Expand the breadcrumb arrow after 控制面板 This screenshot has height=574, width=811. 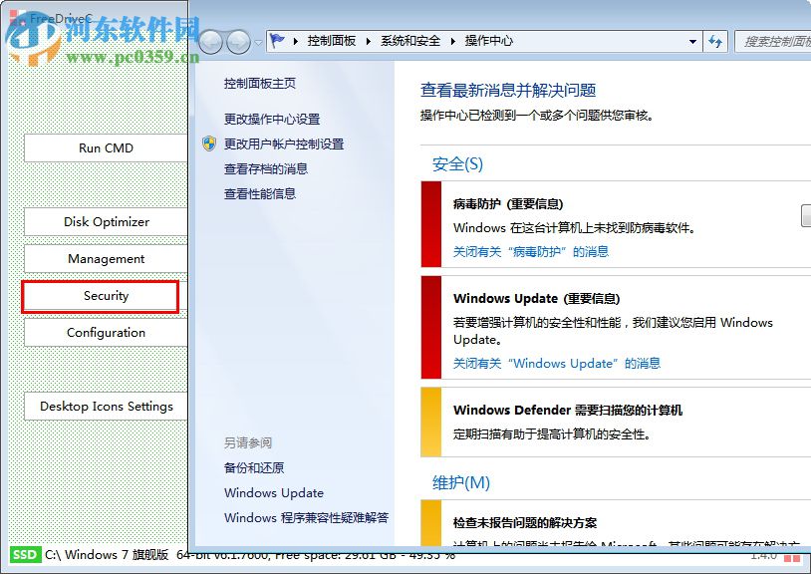click(369, 41)
